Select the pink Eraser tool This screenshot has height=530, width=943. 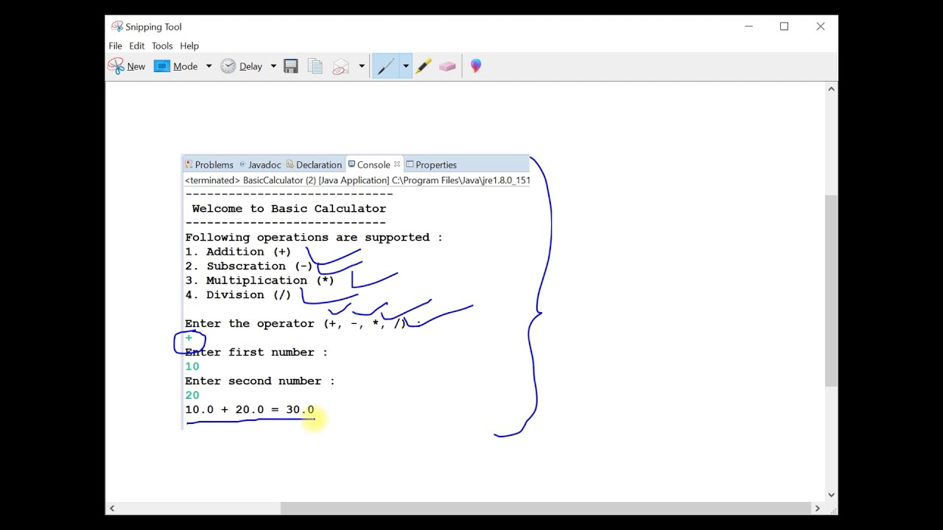coord(447,66)
